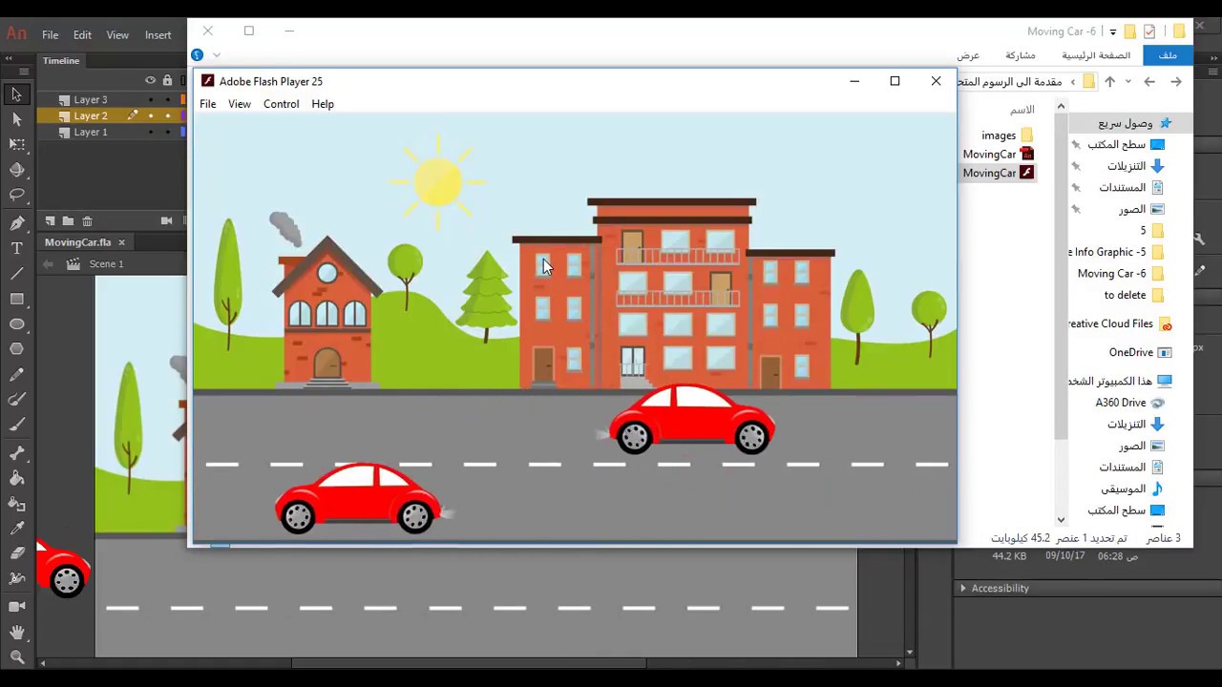Click Scene 1 in the edit bar
The image size is (1222, 687).
point(106,264)
